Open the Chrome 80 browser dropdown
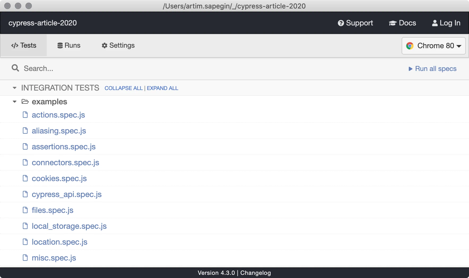This screenshot has width=469, height=278. point(433,46)
